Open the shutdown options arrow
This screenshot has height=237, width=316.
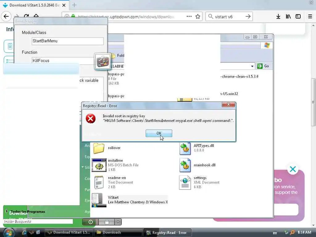118,222
